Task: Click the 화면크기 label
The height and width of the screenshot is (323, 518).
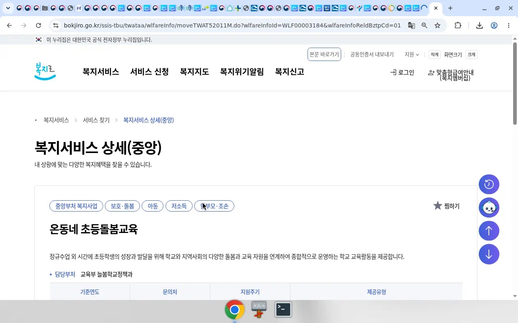Action: pos(453,55)
